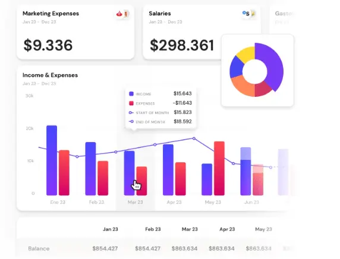Viewport: 340px width, 259px height.
Task: Click the 'Apr 23' chart axis label
Action: [174, 202]
